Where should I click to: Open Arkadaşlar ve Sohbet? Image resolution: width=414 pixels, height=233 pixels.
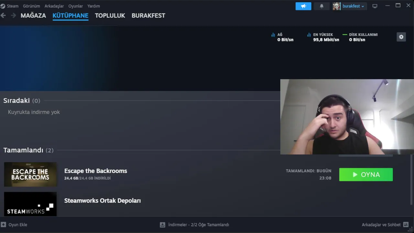click(x=381, y=225)
